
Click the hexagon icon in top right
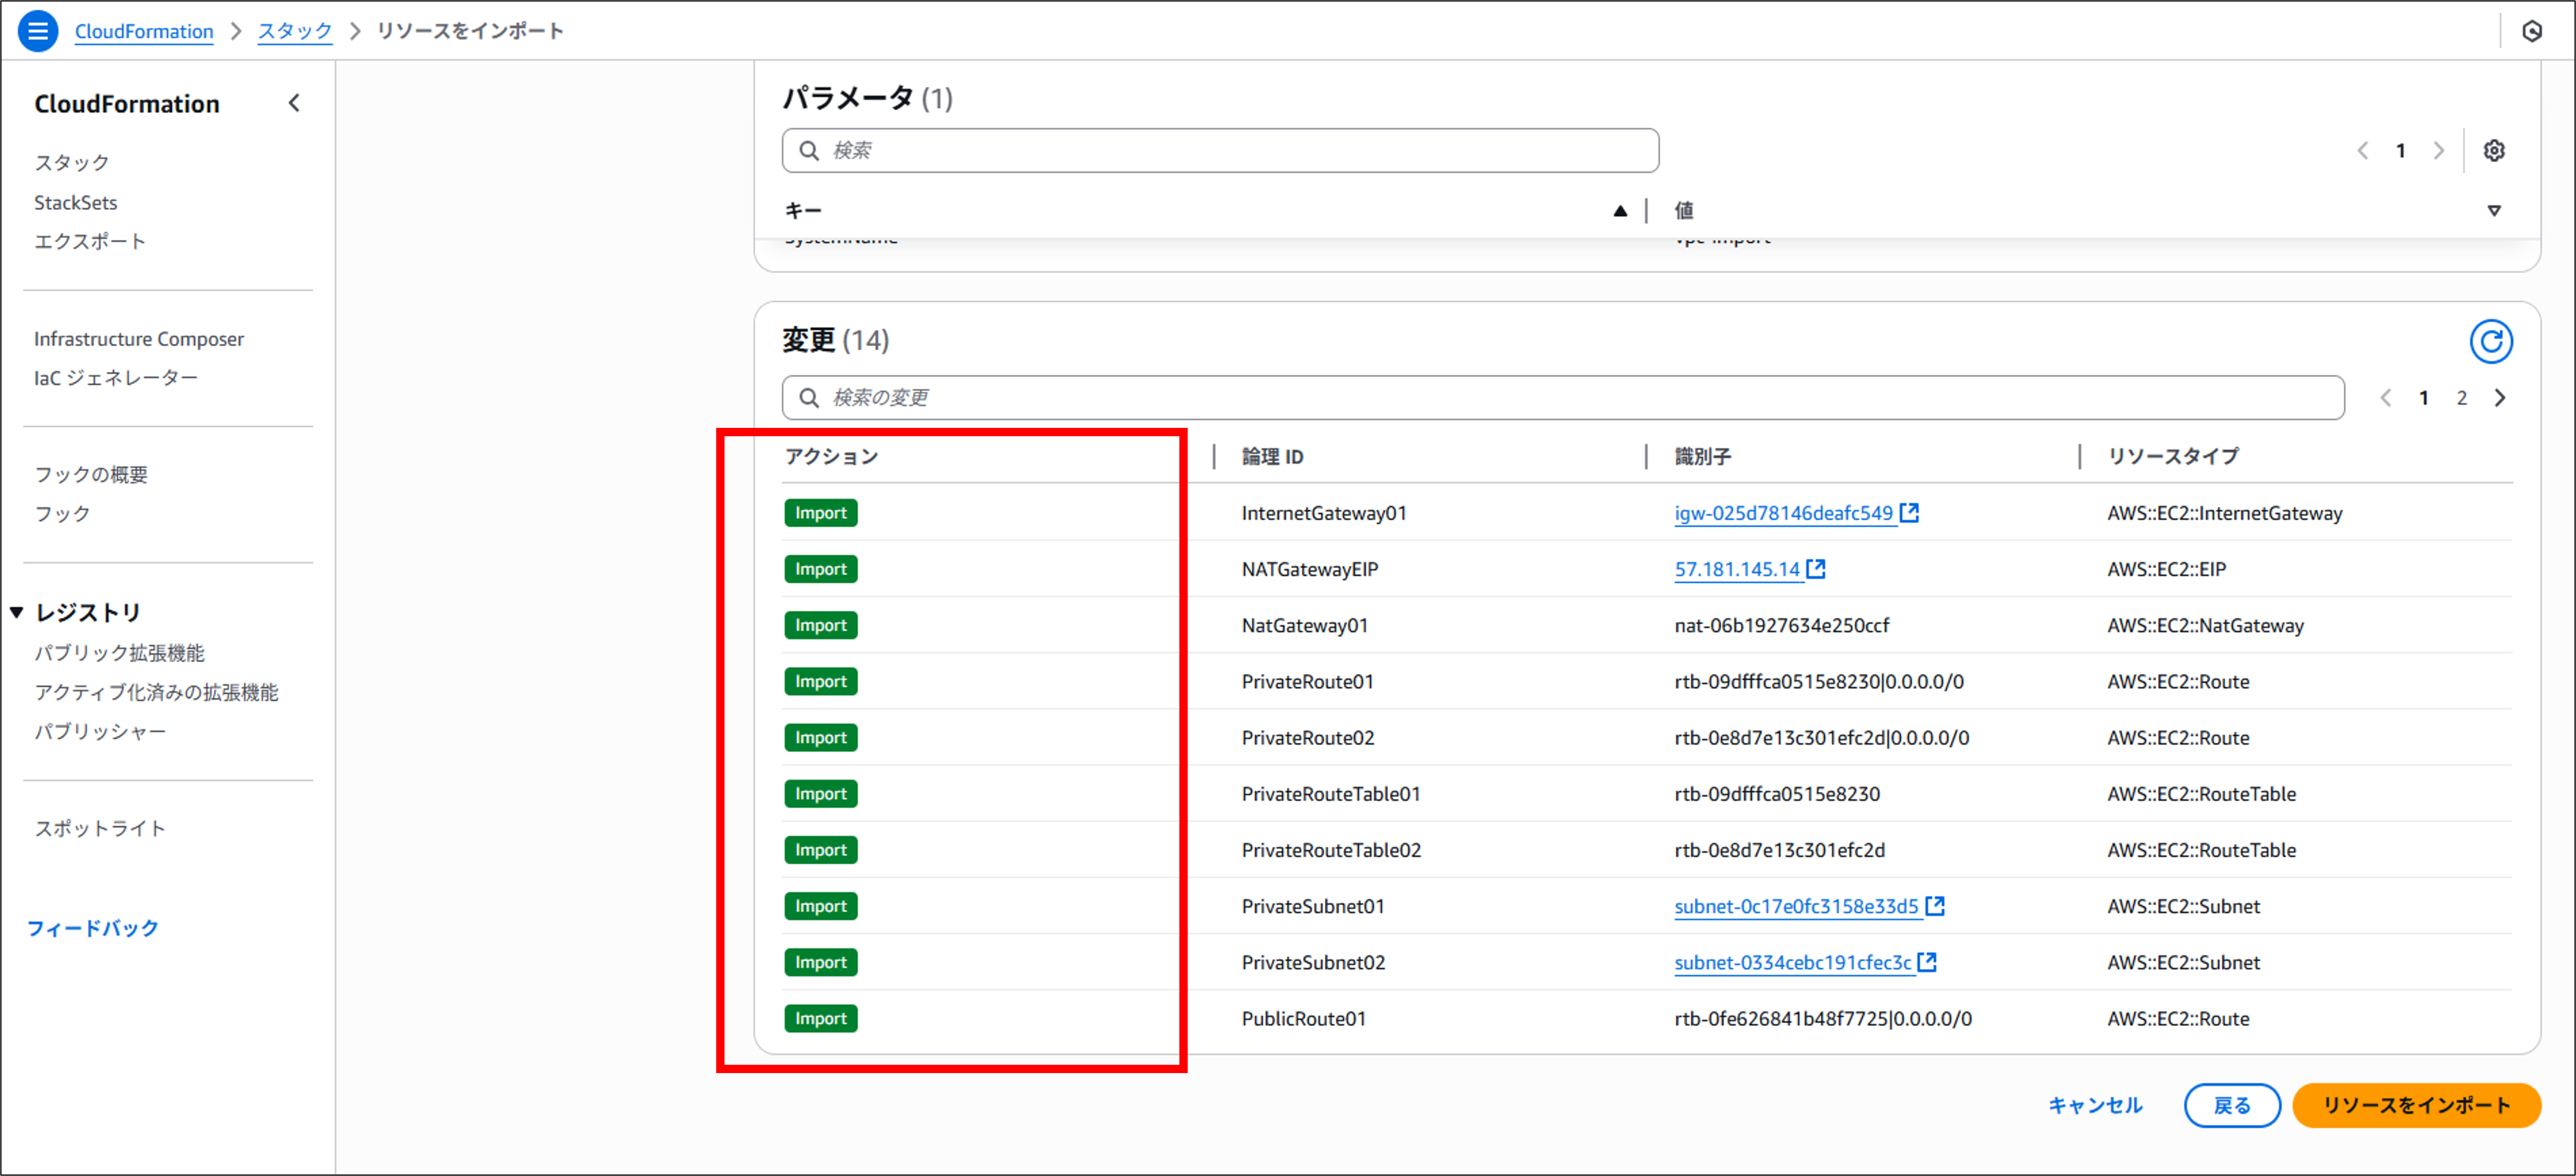click(x=2532, y=31)
